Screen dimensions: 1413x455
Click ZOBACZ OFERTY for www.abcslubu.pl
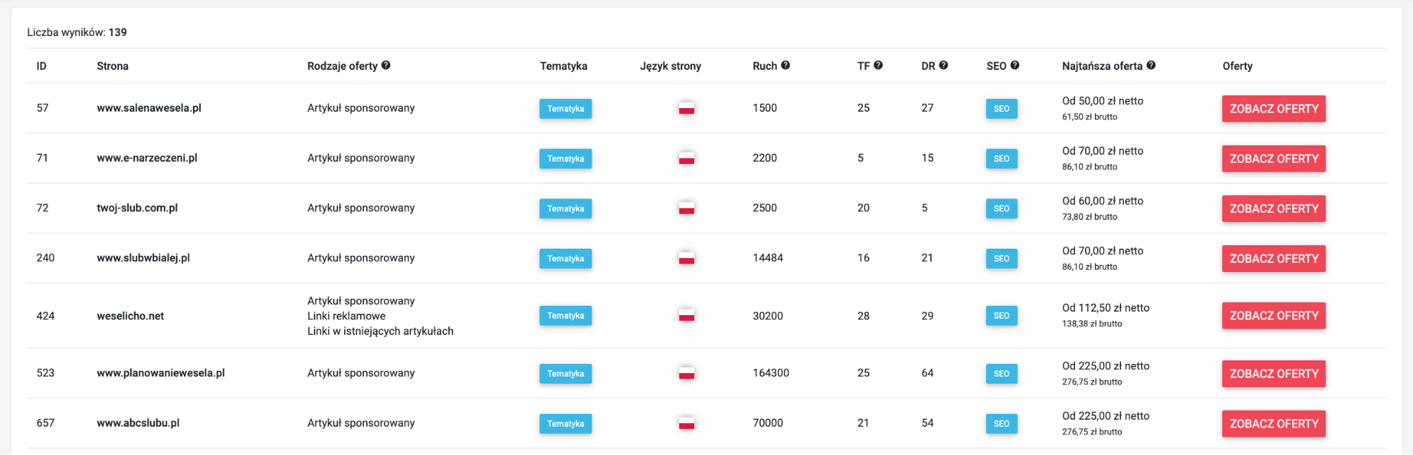click(x=1274, y=424)
